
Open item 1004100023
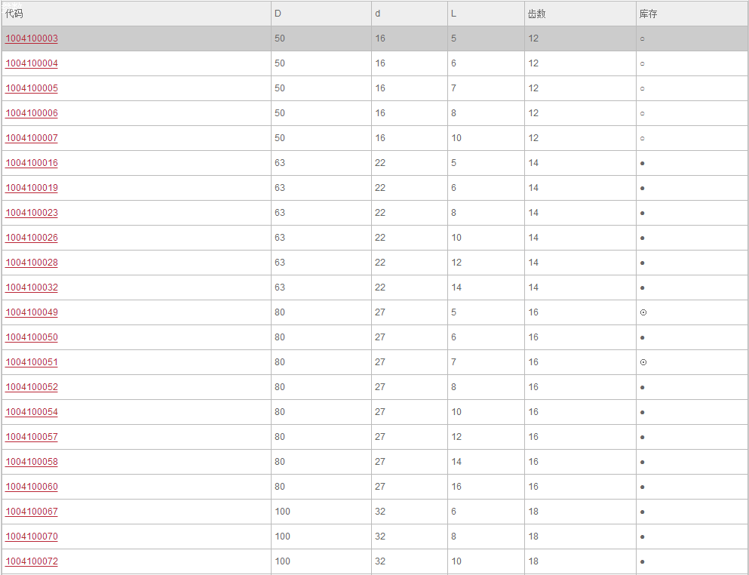[x=32, y=212]
